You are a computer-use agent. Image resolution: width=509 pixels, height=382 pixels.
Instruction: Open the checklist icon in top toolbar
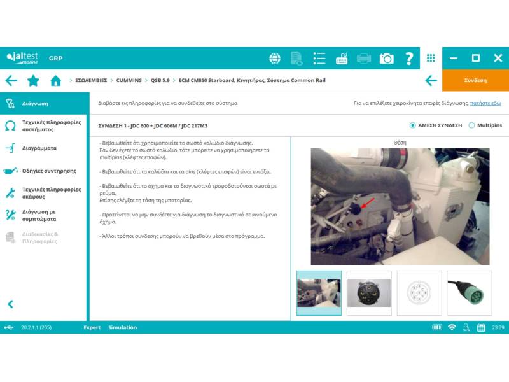pos(319,59)
